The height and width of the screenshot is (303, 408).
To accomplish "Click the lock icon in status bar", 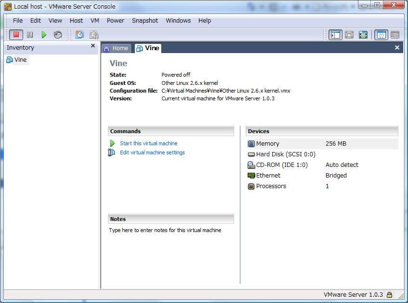I will click(x=389, y=295).
